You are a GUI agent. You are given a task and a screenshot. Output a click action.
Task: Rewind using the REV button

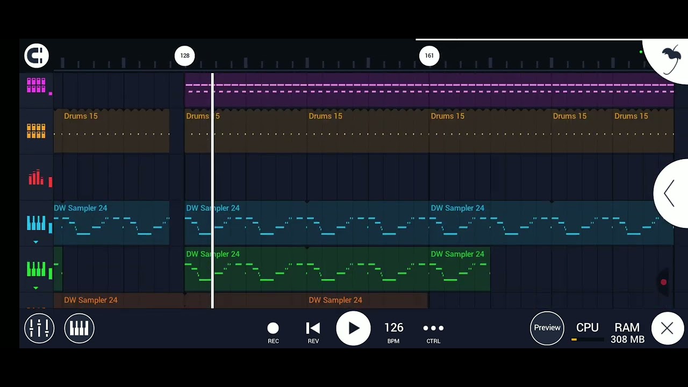[x=313, y=333]
